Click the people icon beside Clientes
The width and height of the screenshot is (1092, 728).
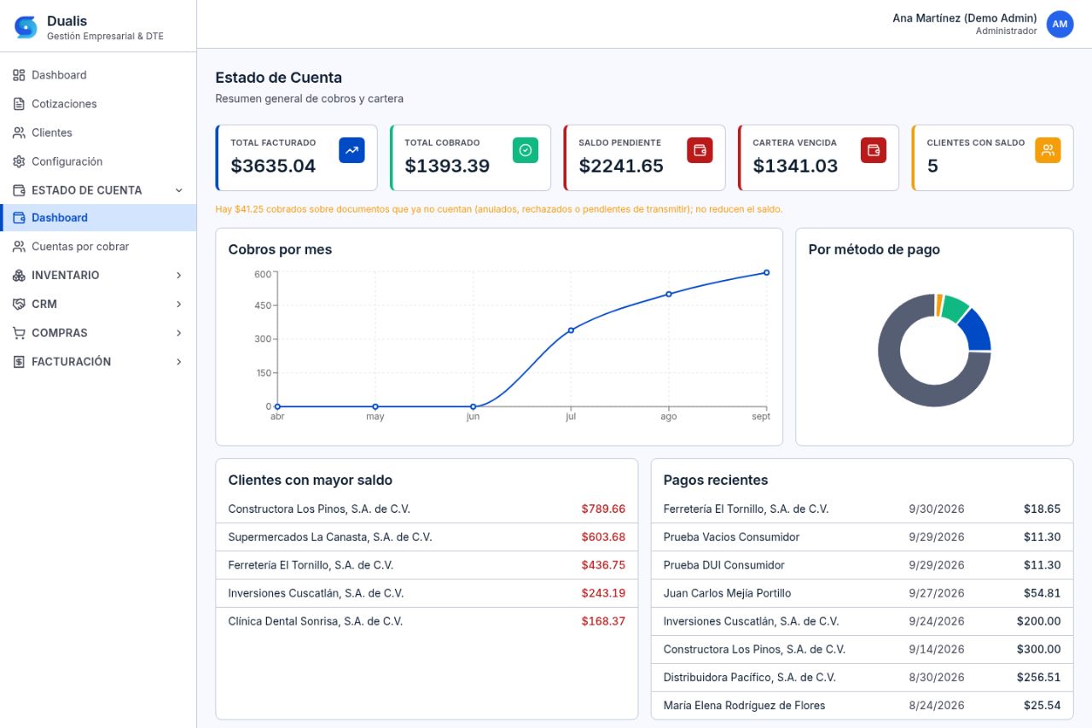point(19,133)
